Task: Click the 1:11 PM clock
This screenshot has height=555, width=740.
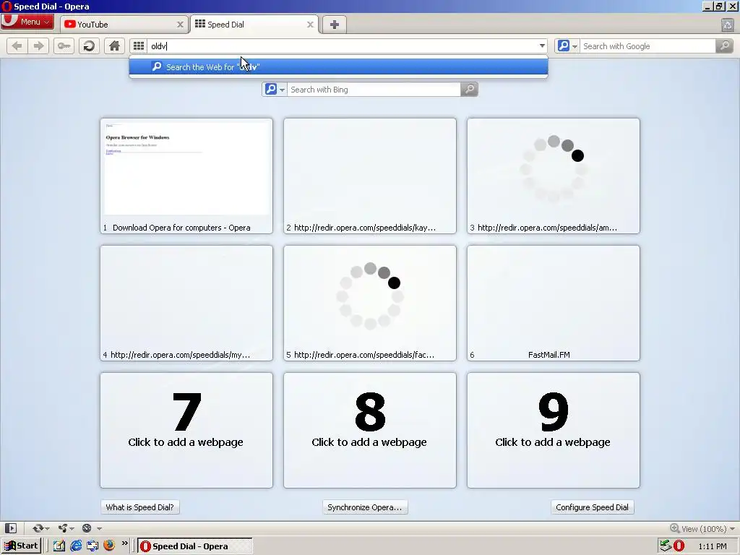Action: point(712,546)
